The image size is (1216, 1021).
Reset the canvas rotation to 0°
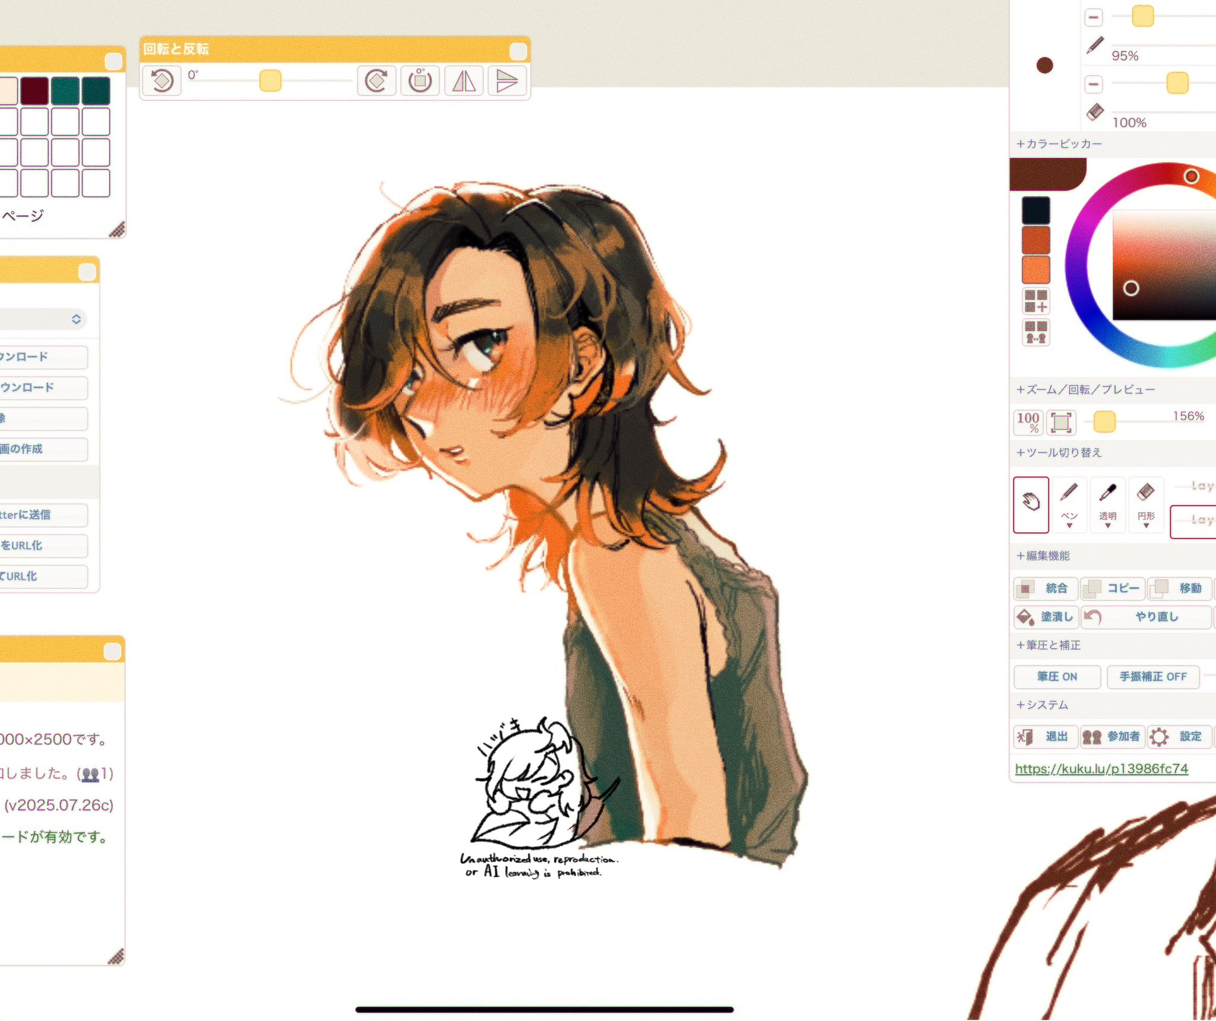(420, 81)
